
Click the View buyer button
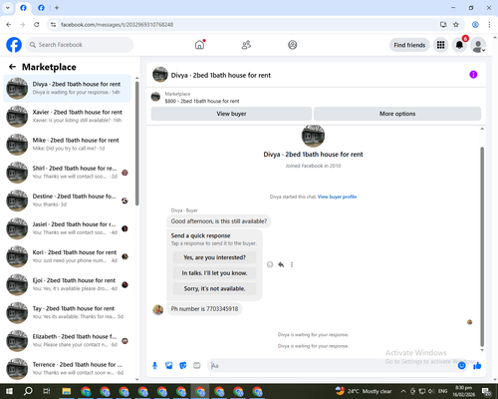(231, 114)
